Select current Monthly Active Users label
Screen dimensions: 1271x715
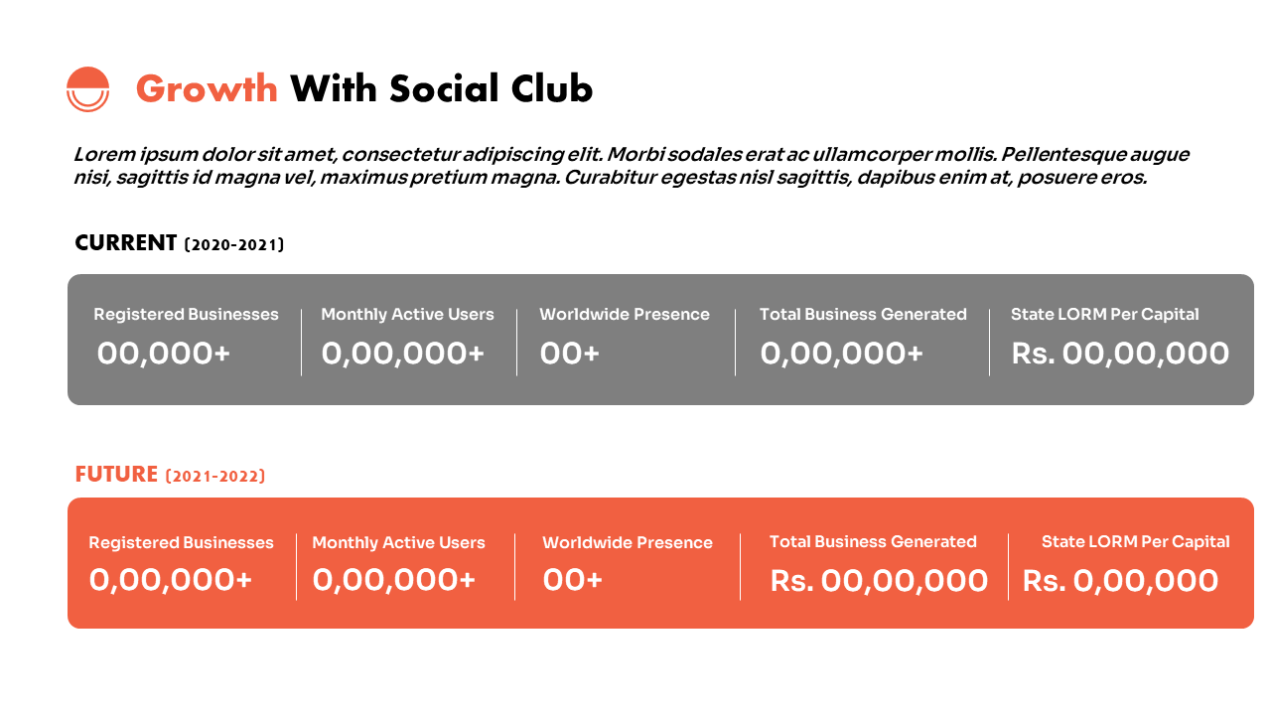[407, 314]
